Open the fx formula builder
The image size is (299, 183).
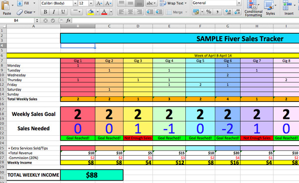coord(68,20)
